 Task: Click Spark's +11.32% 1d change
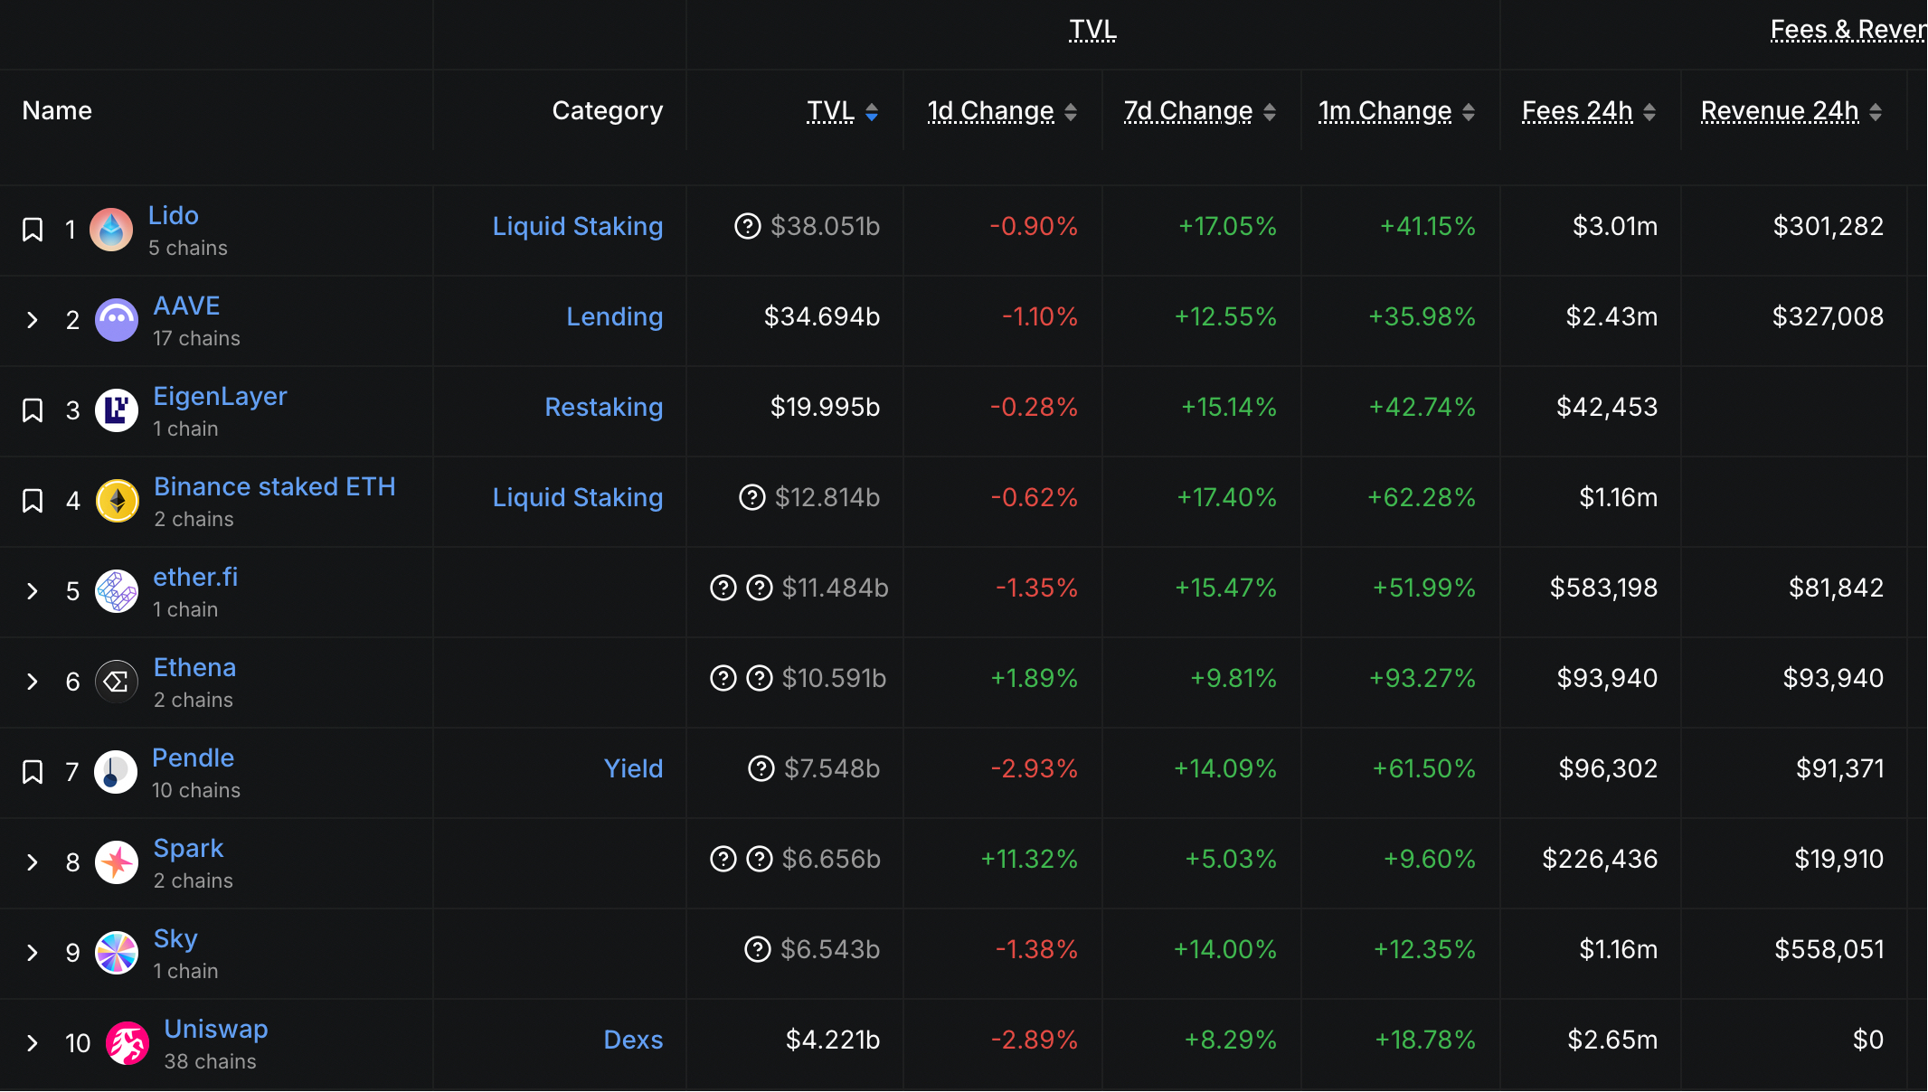[1029, 859]
